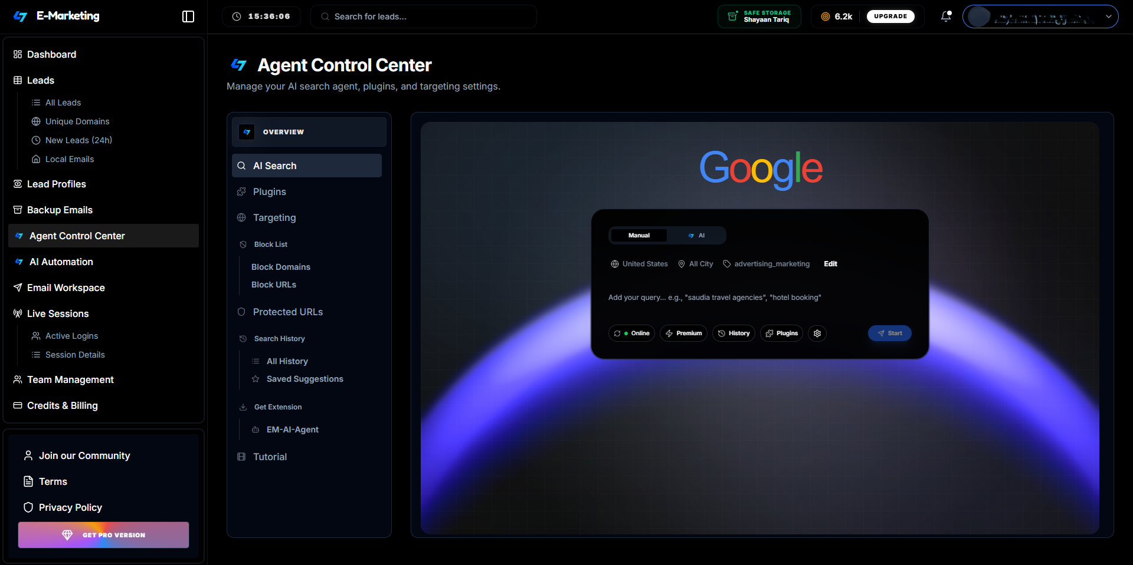Click the settings gear in search box
The image size is (1133, 565).
(x=817, y=333)
